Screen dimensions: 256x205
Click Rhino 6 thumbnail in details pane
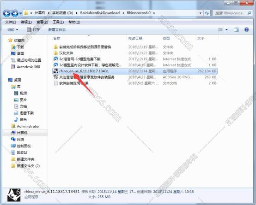[14, 195]
